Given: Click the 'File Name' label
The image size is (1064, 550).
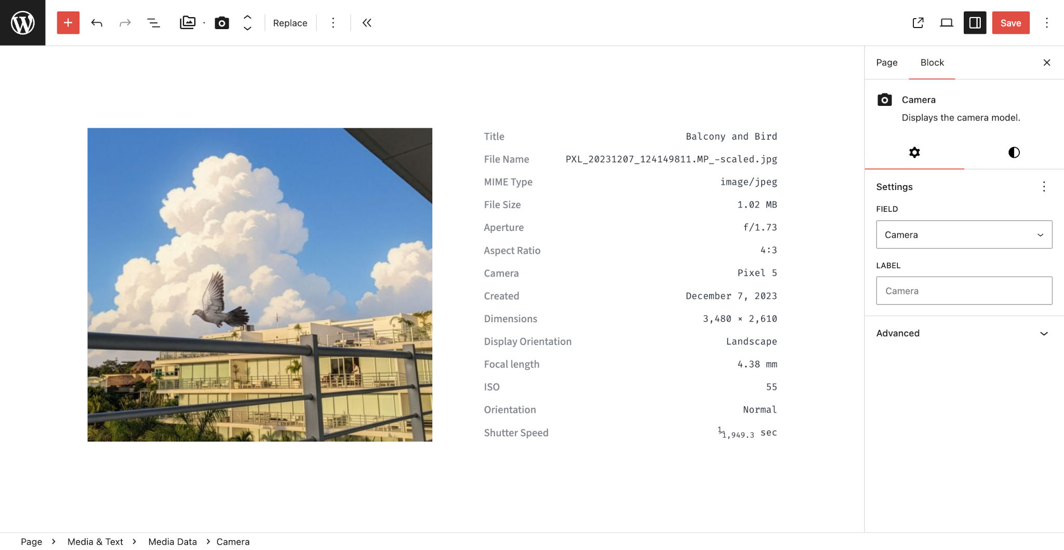Looking at the screenshot, I should point(506,159).
